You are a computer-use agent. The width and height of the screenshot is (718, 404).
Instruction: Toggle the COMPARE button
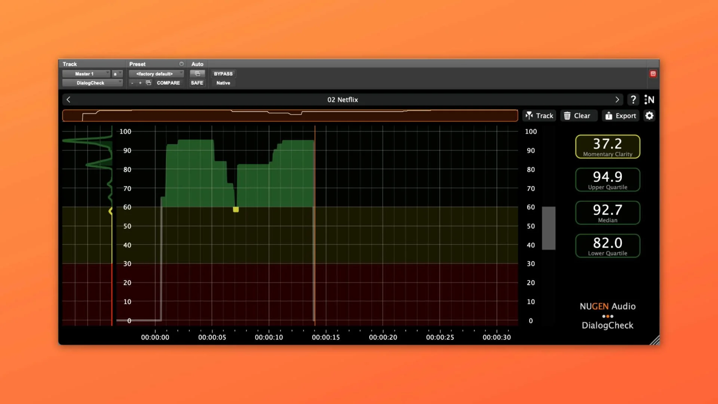[x=168, y=83]
